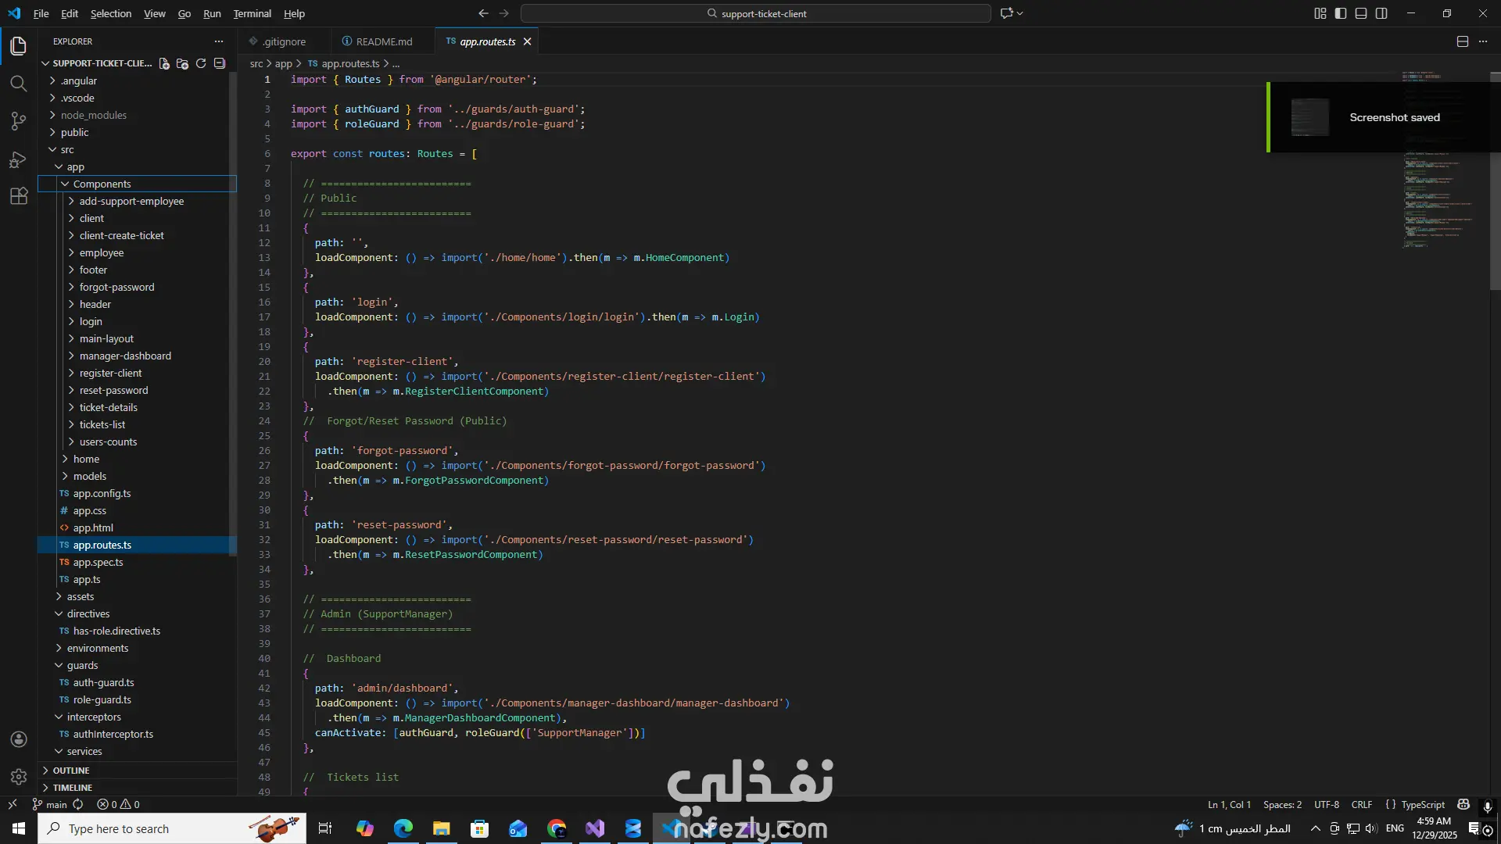
Task: Open the Manage gear icon
Action: (19, 777)
